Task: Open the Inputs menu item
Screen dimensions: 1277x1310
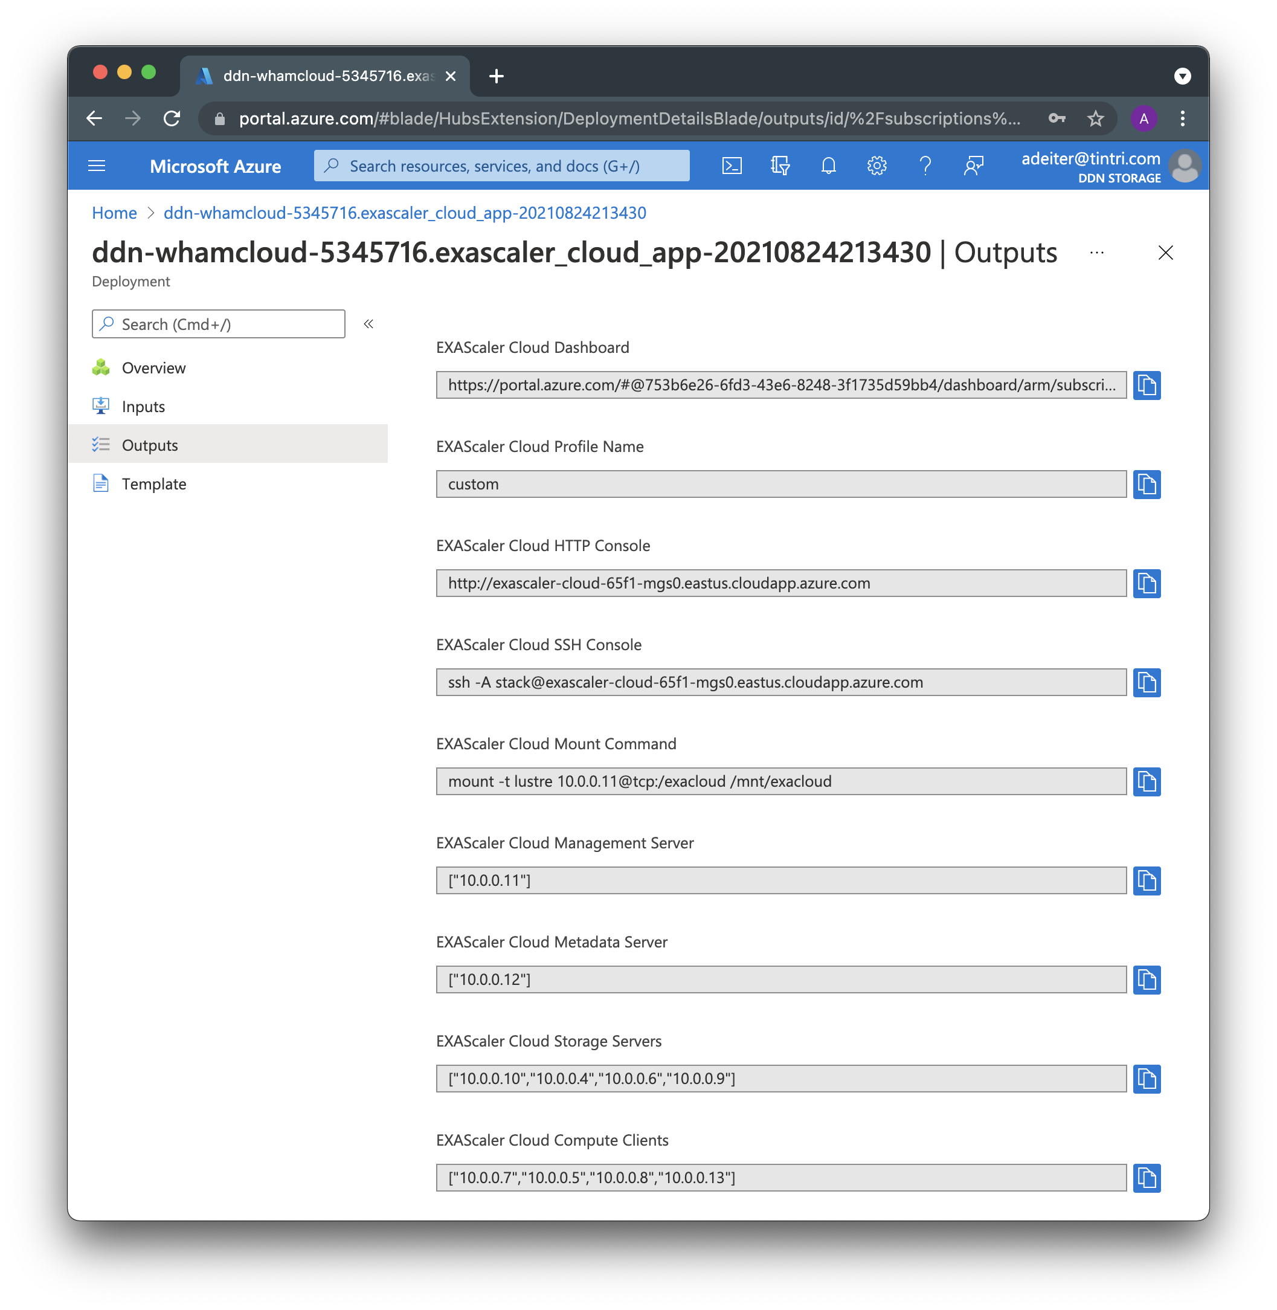Action: point(143,407)
